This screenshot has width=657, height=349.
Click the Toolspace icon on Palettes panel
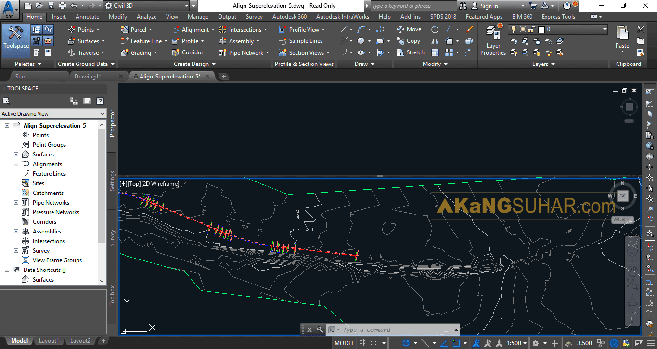point(16,39)
